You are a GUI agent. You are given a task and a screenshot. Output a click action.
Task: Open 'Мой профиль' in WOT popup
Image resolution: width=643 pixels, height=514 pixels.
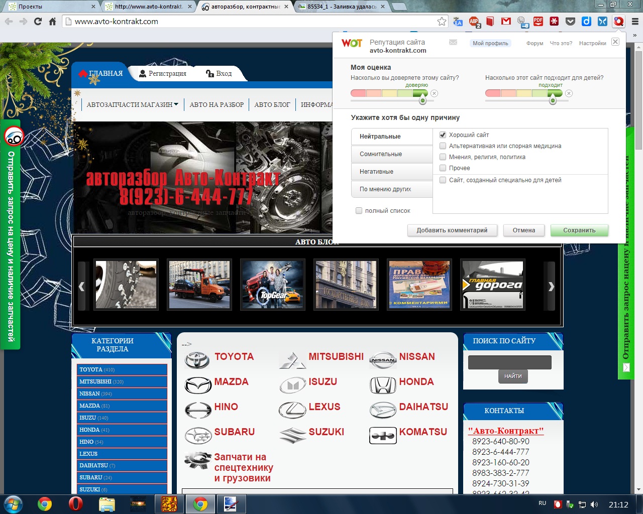tap(490, 43)
